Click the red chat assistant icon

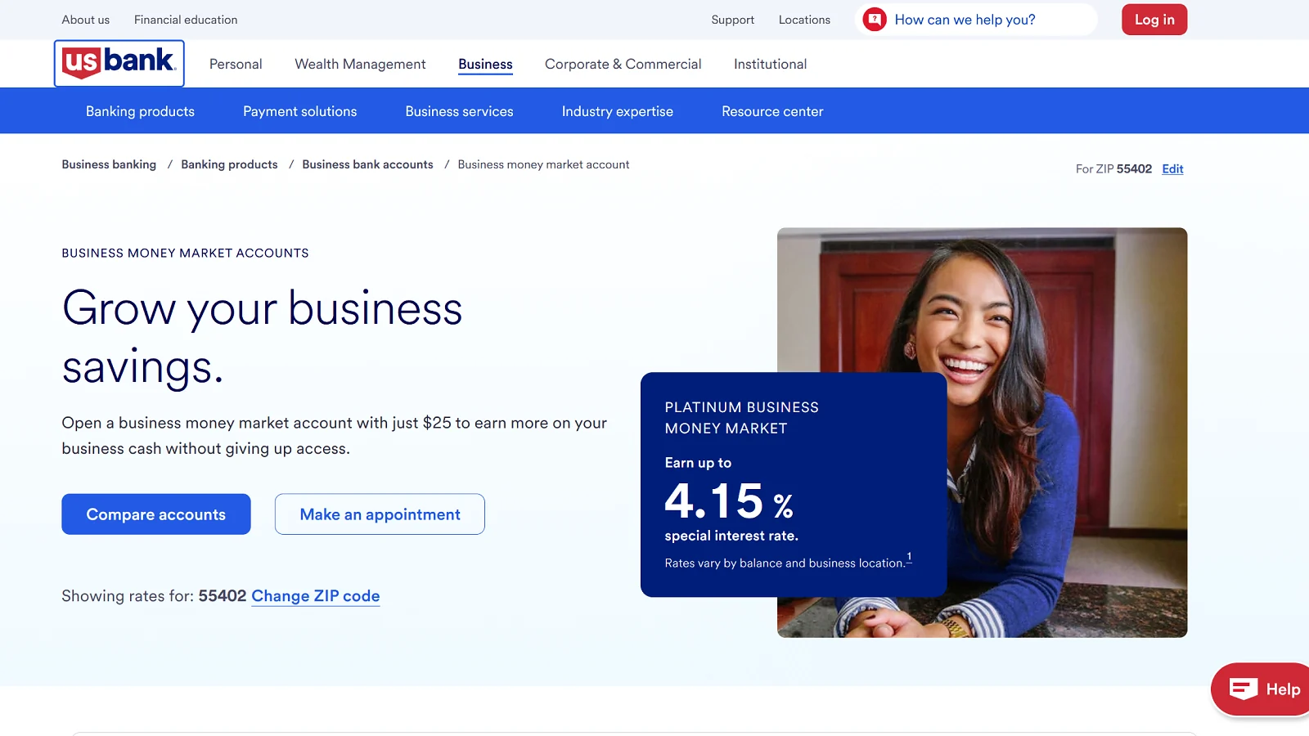[x=875, y=20]
